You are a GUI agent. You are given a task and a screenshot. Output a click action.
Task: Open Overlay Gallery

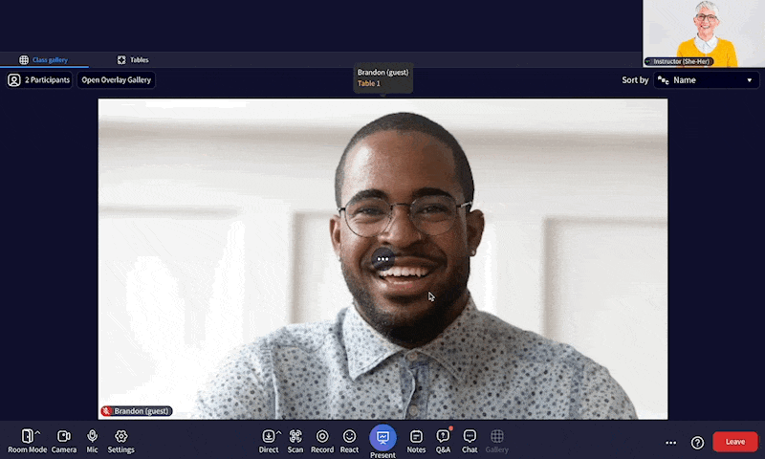[116, 80]
